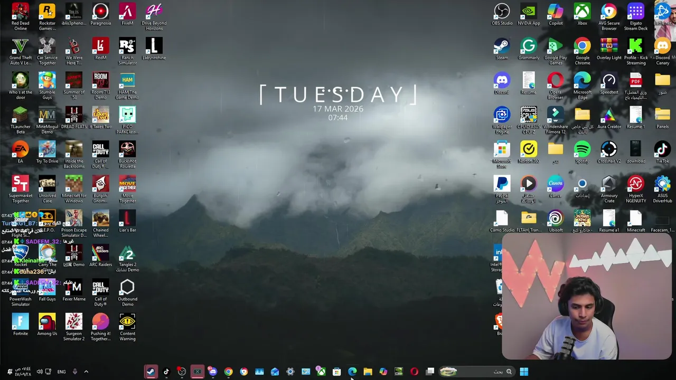
Task: Launch Google Chrome desktop shortcut
Action: (x=582, y=51)
